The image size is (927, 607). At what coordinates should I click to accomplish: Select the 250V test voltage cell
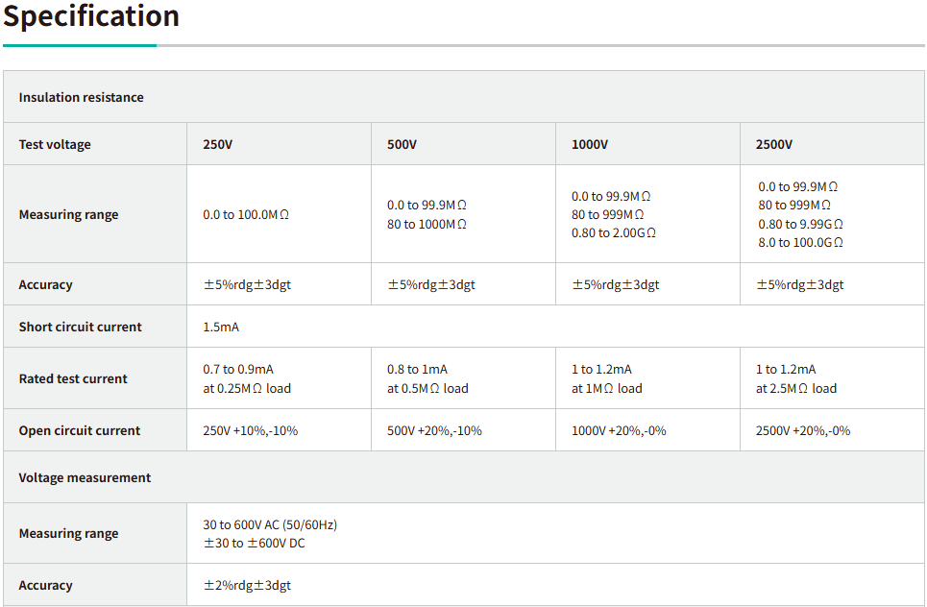pos(217,144)
